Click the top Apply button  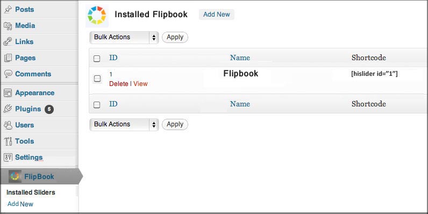175,38
